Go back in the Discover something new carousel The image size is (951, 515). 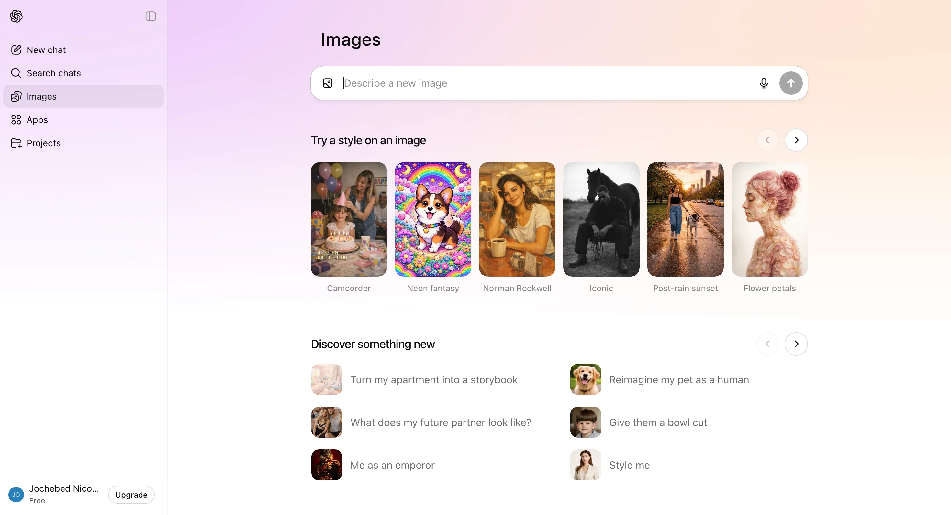[x=767, y=344]
